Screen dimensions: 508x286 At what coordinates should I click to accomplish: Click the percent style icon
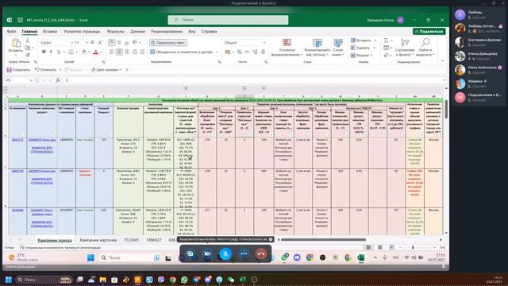[x=240, y=52]
